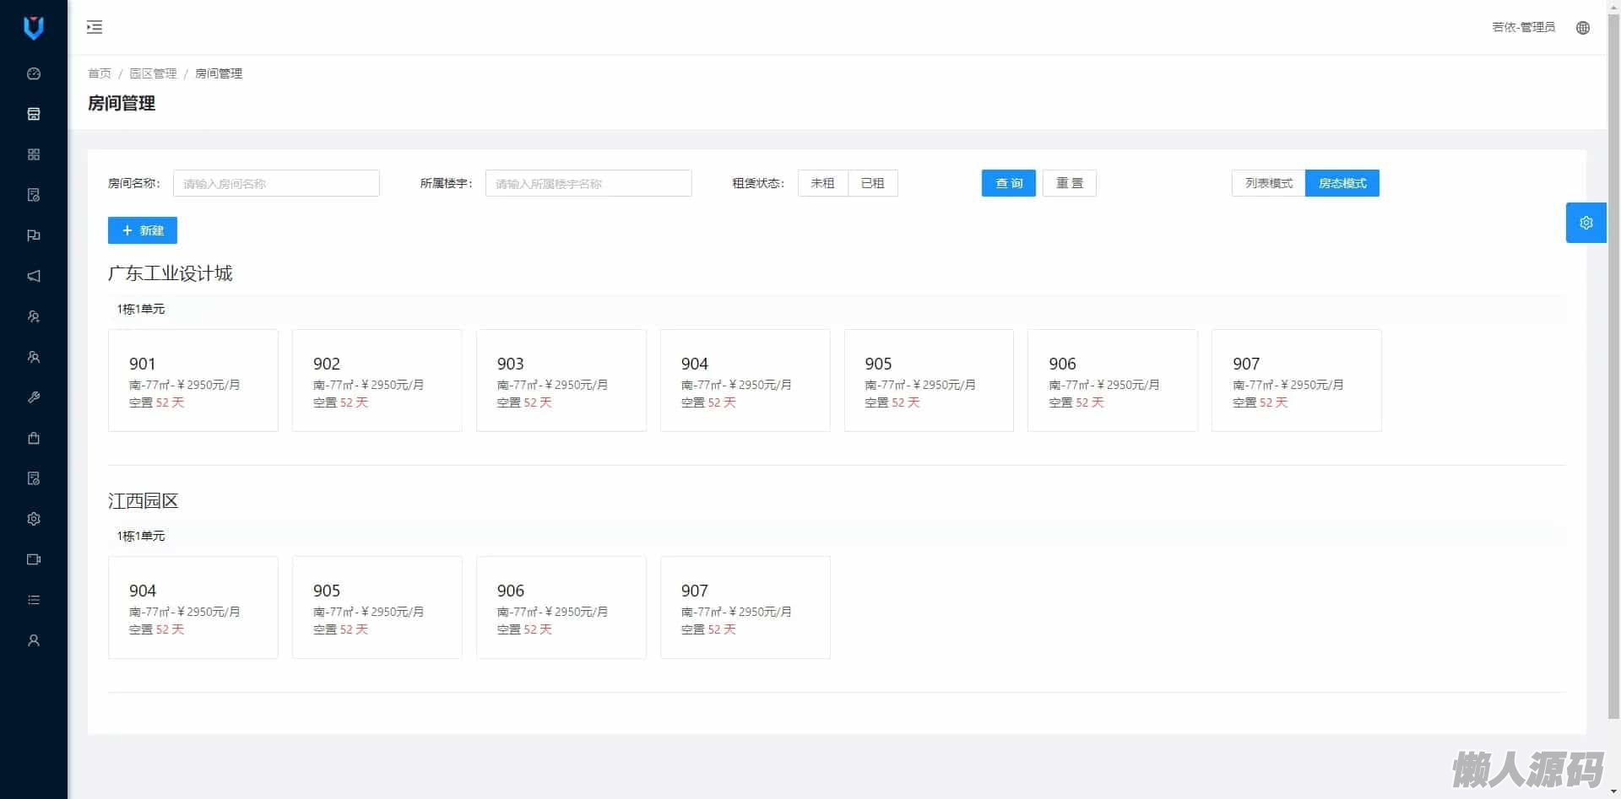
Task: Open the video camera sidebar icon
Action: [34, 559]
